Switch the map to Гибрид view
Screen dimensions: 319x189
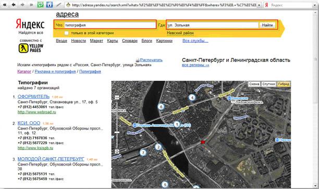click(x=284, y=84)
